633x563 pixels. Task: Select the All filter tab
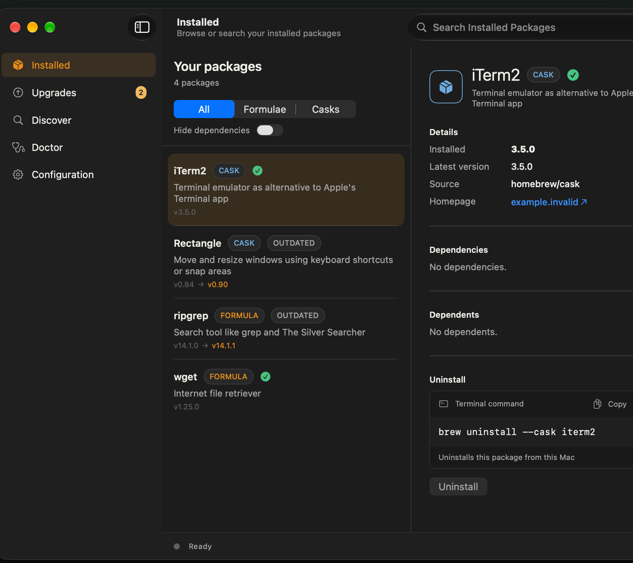[204, 109]
